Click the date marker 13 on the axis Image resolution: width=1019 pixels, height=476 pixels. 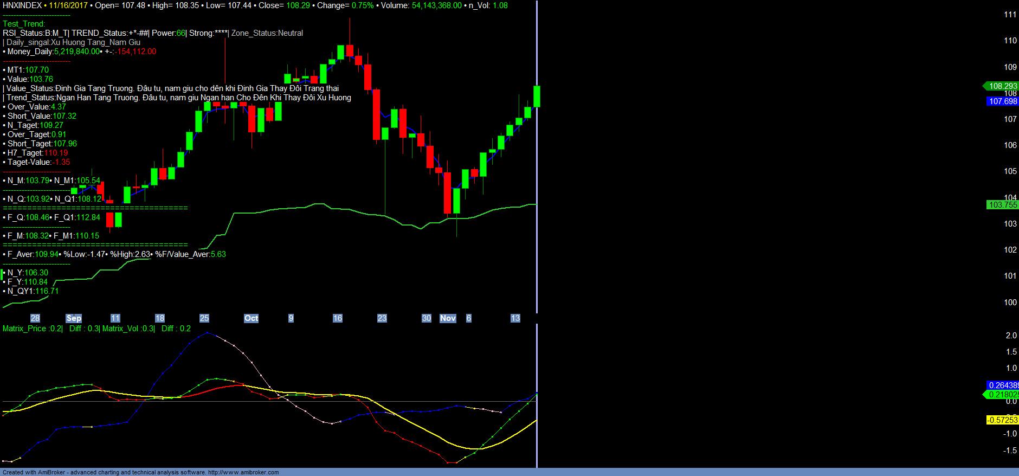pos(515,318)
